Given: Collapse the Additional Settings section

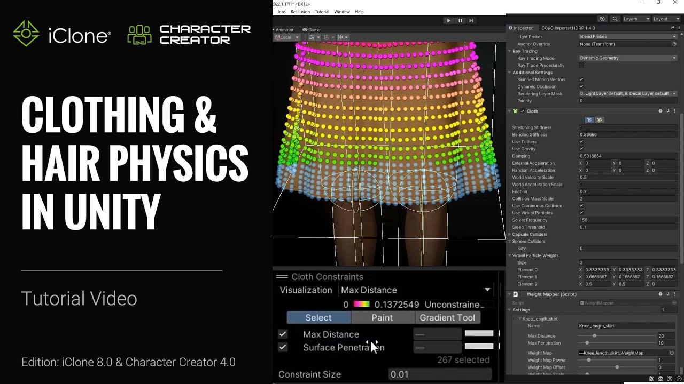Looking at the screenshot, I should pyautogui.click(x=510, y=73).
